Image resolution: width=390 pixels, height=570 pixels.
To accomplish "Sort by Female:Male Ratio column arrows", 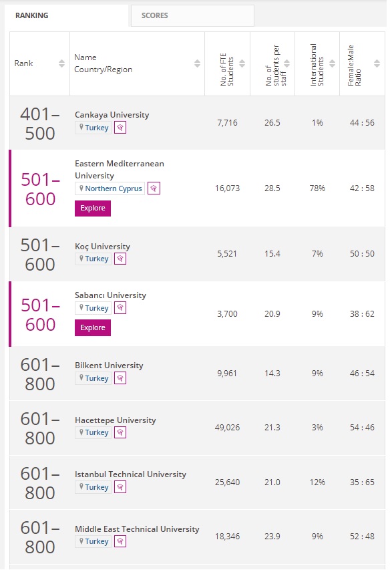I will (x=377, y=63).
